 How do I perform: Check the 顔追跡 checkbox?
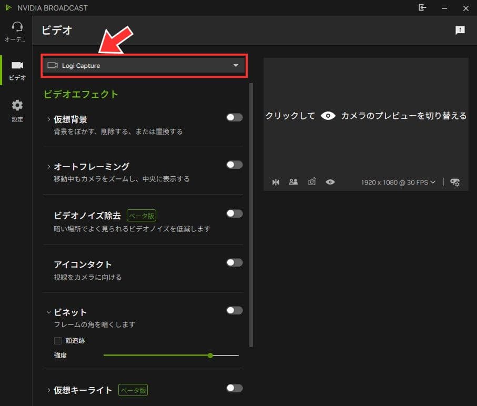tap(57, 341)
